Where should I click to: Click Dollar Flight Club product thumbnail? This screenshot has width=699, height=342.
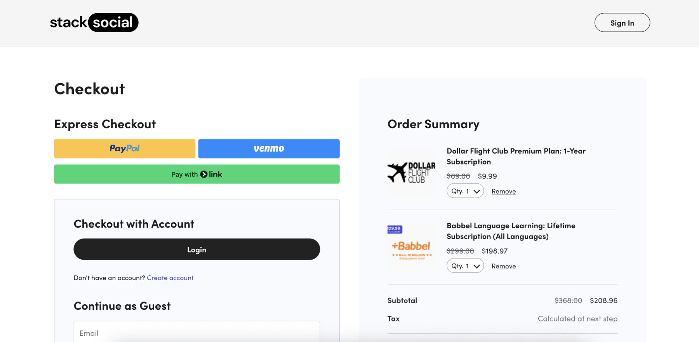click(x=412, y=173)
